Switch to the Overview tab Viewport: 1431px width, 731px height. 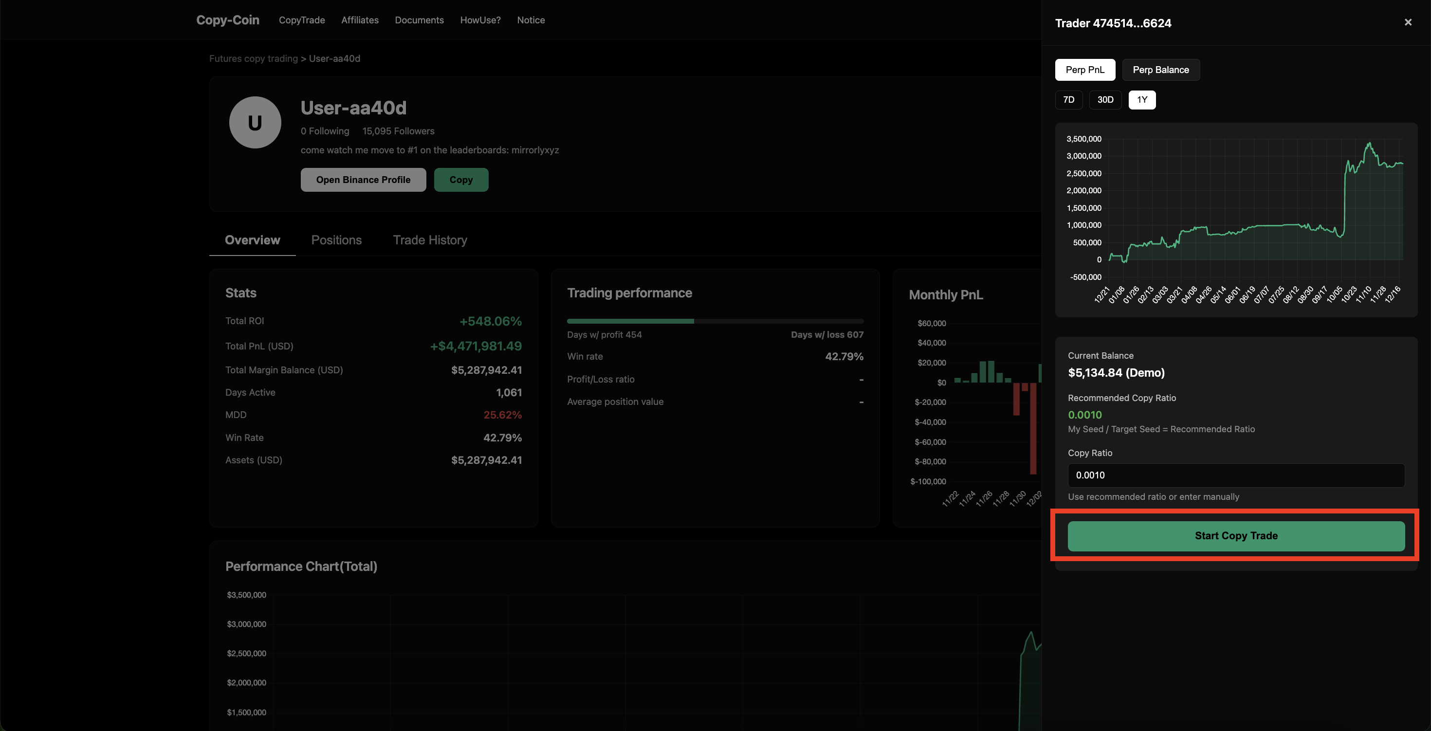pos(252,240)
